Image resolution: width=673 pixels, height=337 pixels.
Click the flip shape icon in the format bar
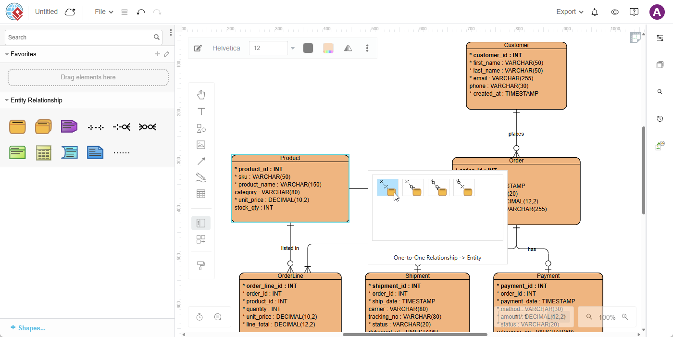tap(348, 48)
